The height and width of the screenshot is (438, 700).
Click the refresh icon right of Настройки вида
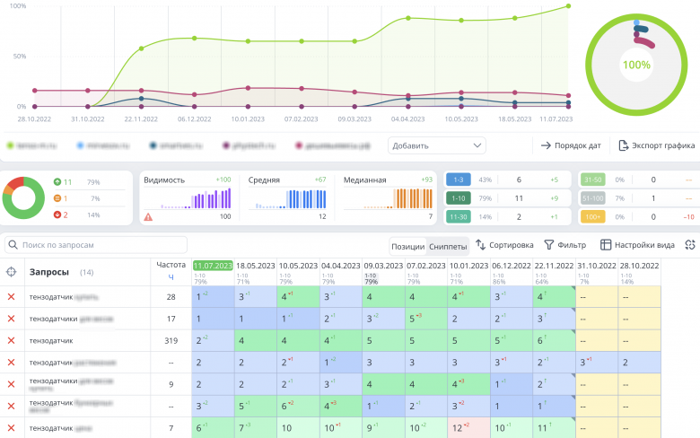point(690,245)
